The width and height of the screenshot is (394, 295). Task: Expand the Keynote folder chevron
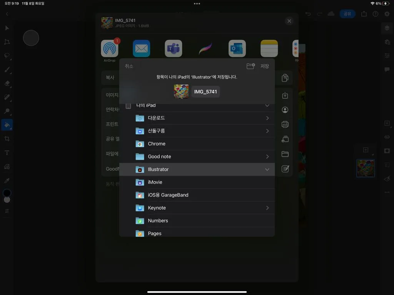(267, 208)
